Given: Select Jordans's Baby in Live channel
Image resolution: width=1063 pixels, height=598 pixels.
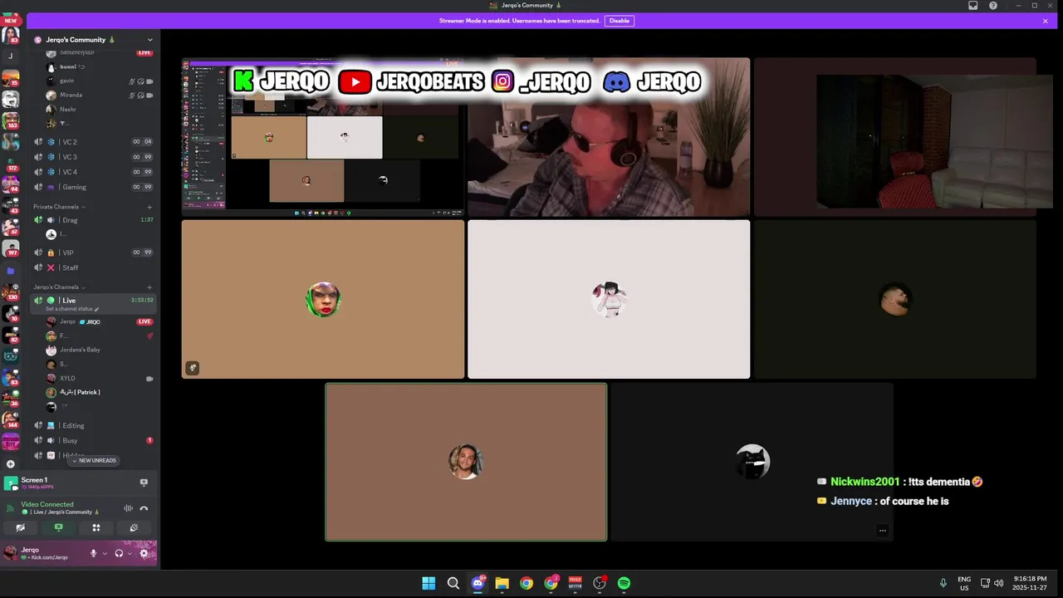Looking at the screenshot, I should click(100, 350).
